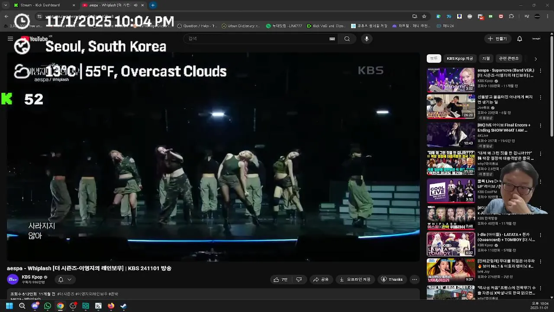
Task: Toggle channel notification bell for KBS Kpop
Action: click(61, 279)
